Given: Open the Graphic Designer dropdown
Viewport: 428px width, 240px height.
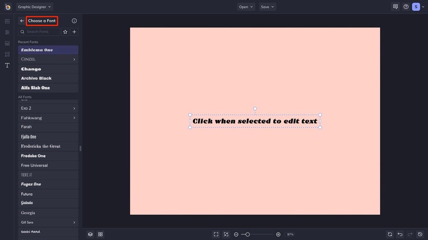Looking at the screenshot, I should [x=34, y=7].
